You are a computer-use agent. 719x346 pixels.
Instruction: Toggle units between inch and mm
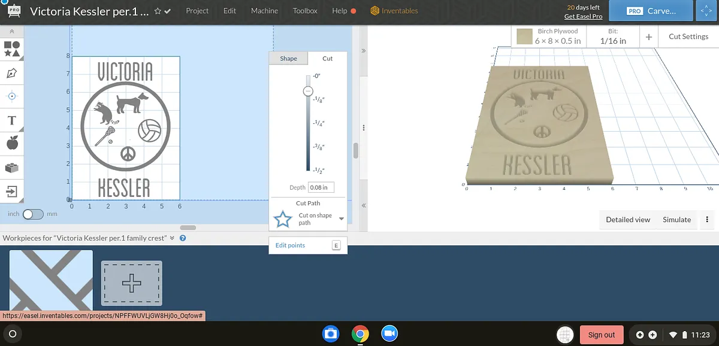coord(33,214)
